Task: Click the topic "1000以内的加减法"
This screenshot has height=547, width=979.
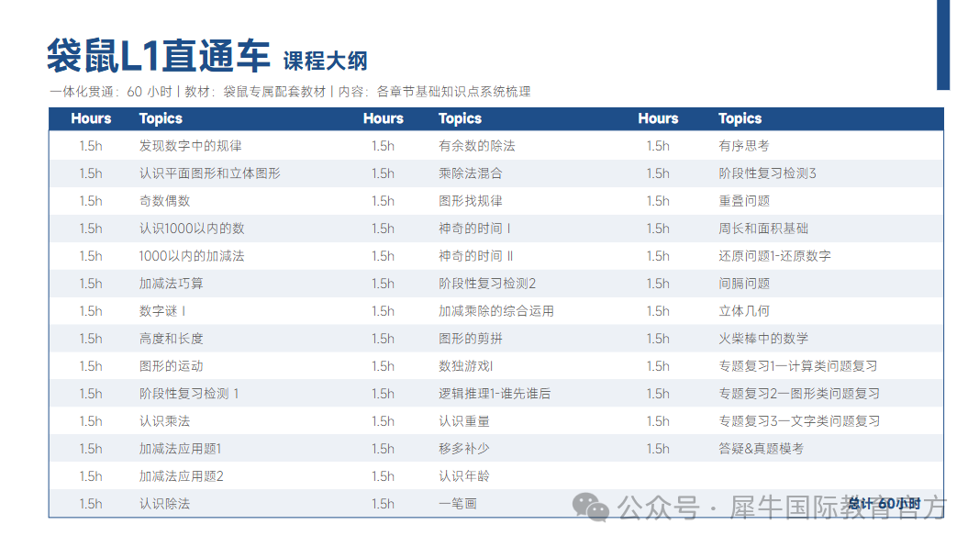Action: coord(192,256)
